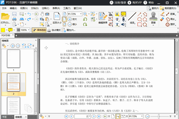
Task: Zoom out thumbnails with minus icon
Action: (x=18, y=46)
